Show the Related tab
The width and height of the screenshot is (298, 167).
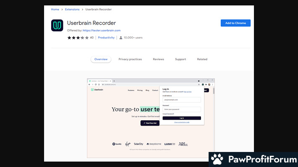(x=202, y=59)
